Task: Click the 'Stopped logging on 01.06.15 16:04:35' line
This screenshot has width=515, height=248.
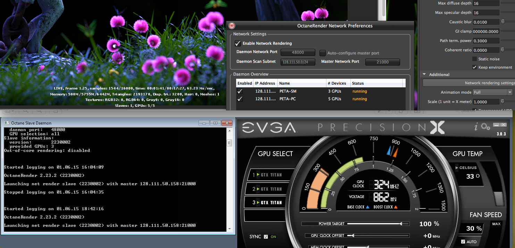Action: (54, 192)
